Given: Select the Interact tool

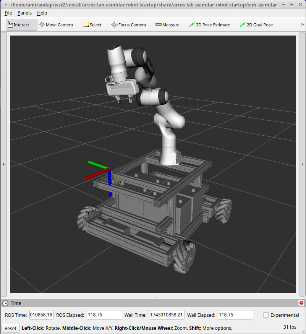Looking at the screenshot, I should point(21,25).
